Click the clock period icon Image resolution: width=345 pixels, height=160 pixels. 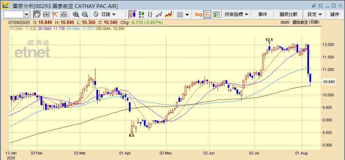(x=96, y=15)
